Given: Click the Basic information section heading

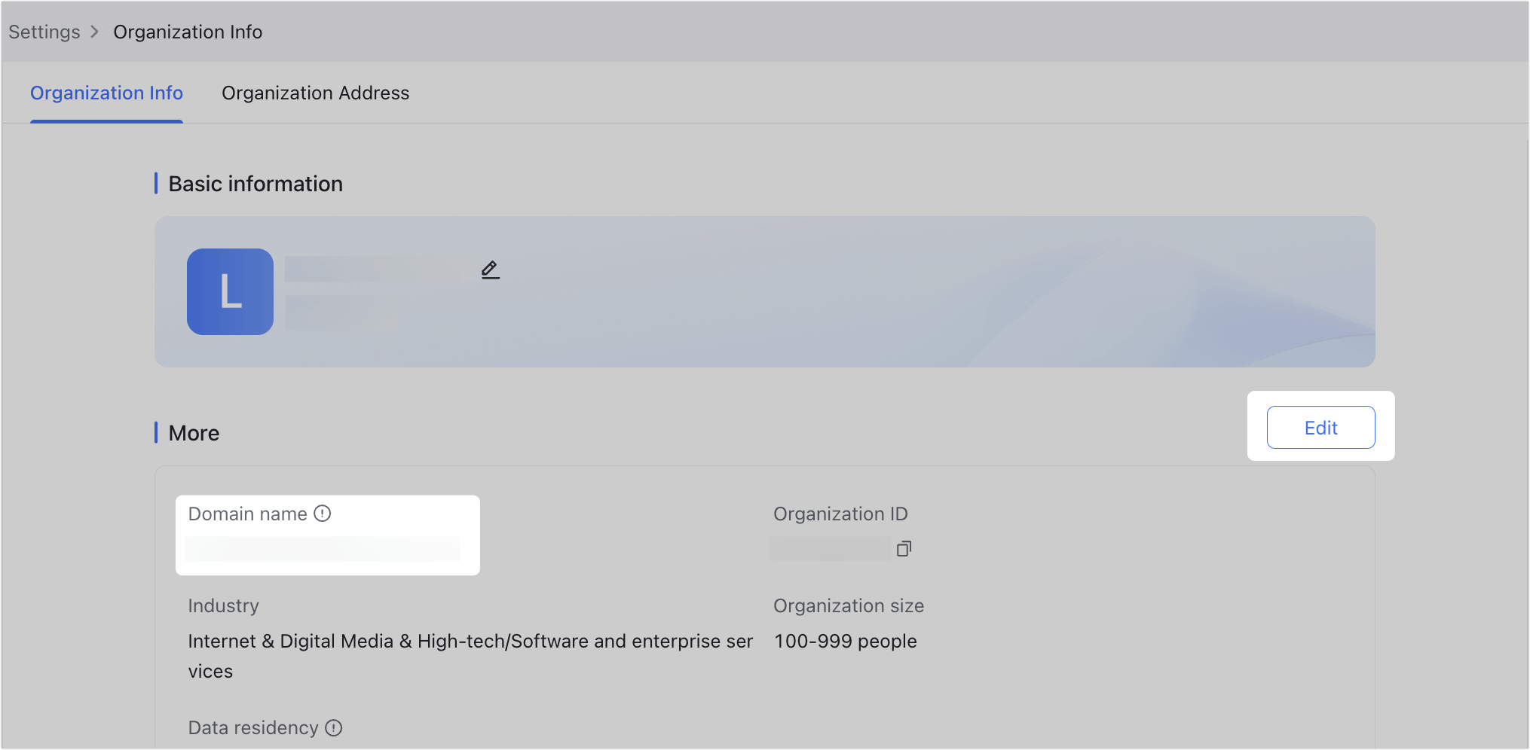Looking at the screenshot, I should pyautogui.click(x=255, y=183).
